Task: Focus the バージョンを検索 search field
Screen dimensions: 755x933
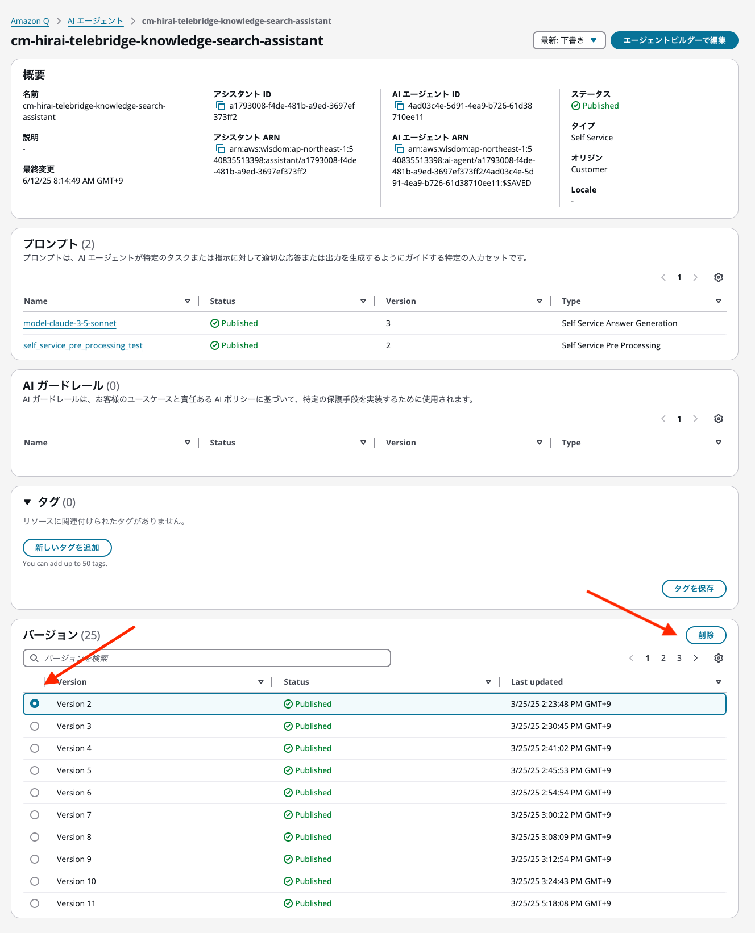Action: point(207,658)
